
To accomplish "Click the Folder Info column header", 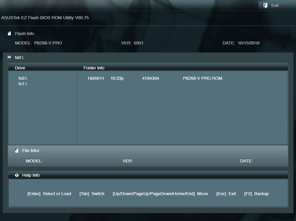I will (94, 68).
